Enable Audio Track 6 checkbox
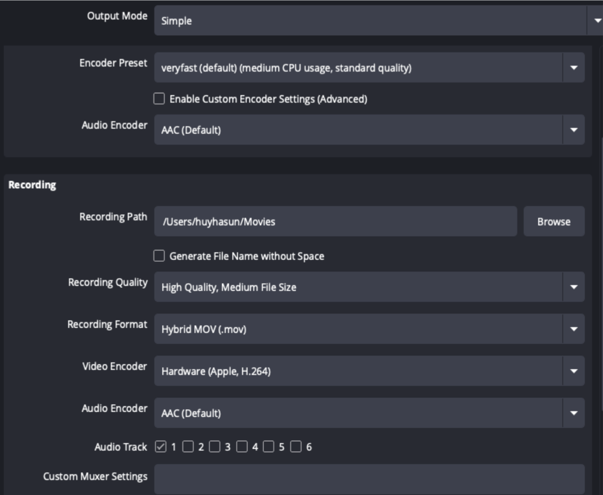Viewport: 603px width, 495px height. coord(296,447)
